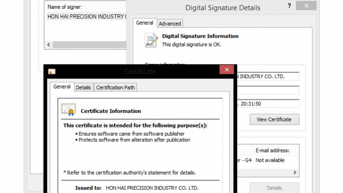Close the Digital Signature Details dialog

(306, 6)
